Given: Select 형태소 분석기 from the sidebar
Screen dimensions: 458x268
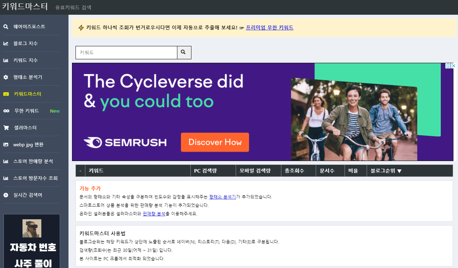Looking at the screenshot, I should 27,77.
